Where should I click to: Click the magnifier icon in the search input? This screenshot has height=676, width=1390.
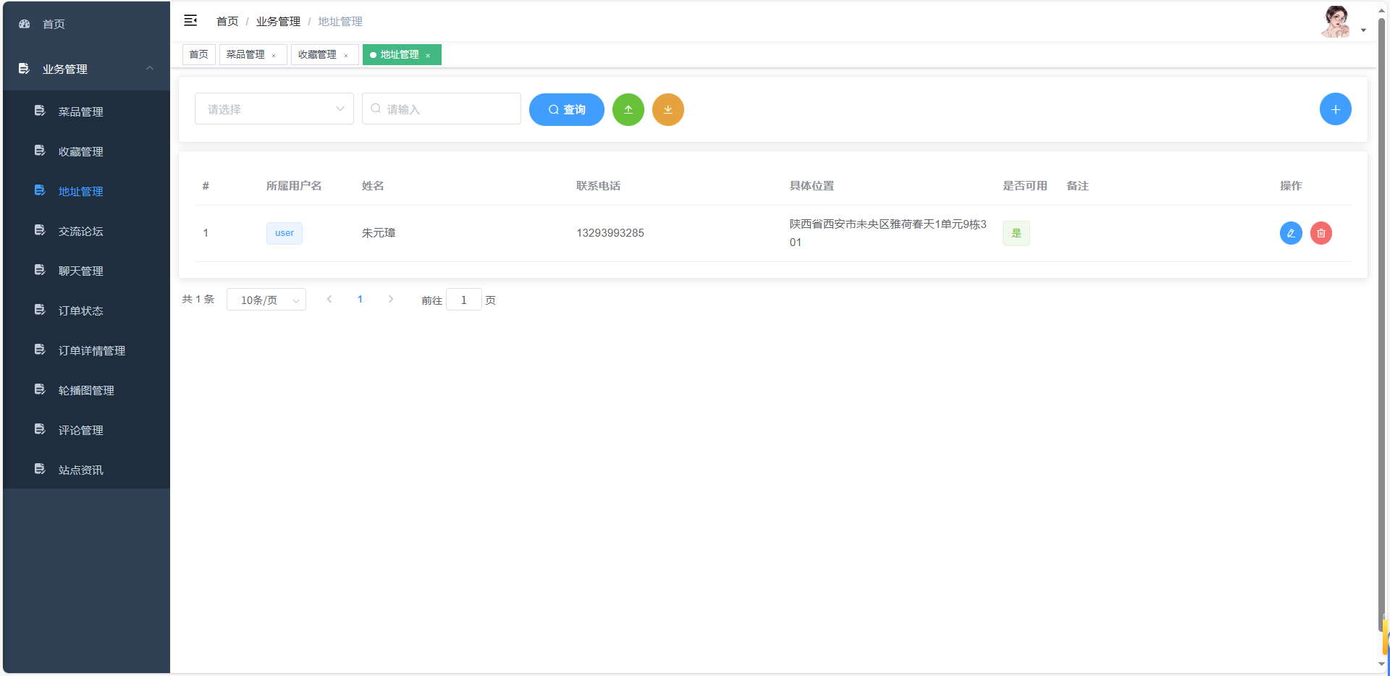[376, 108]
